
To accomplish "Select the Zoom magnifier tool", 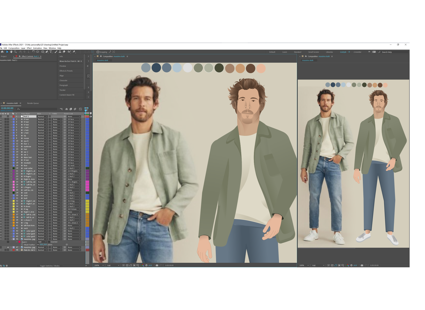I will [x=15, y=52].
